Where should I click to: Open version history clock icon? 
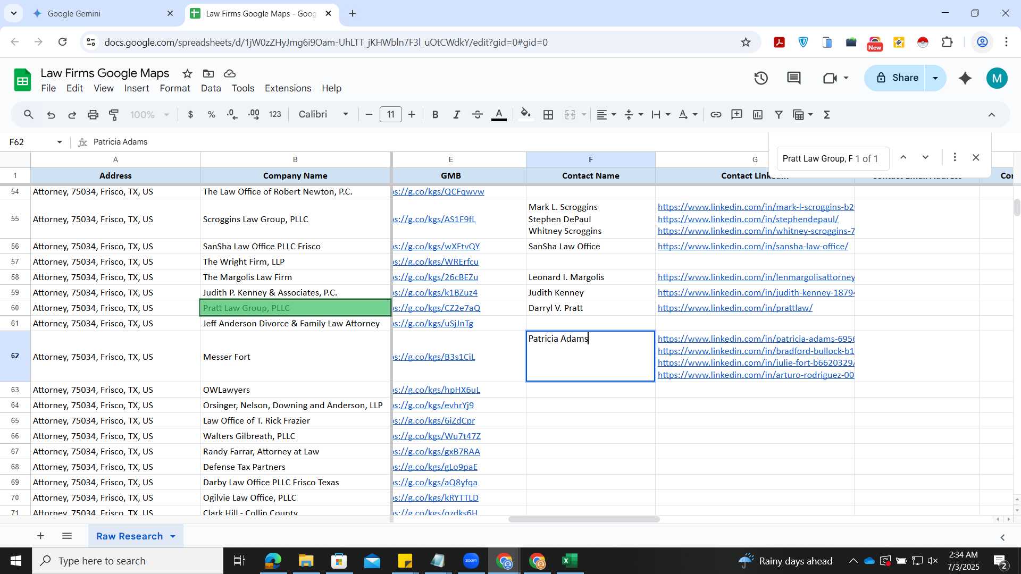point(761,78)
